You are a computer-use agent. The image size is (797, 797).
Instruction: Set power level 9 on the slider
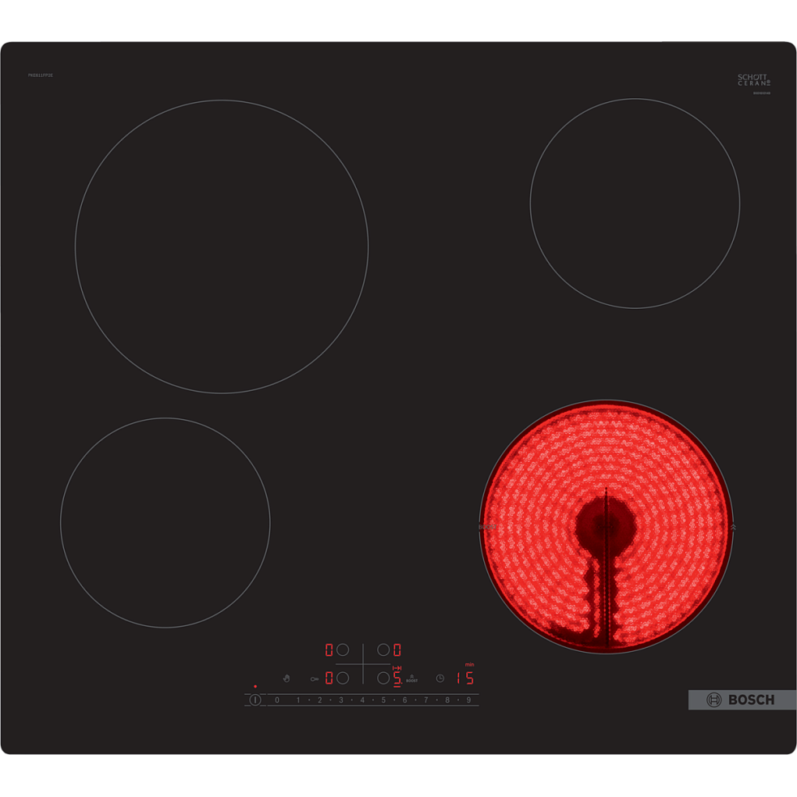click(x=469, y=700)
